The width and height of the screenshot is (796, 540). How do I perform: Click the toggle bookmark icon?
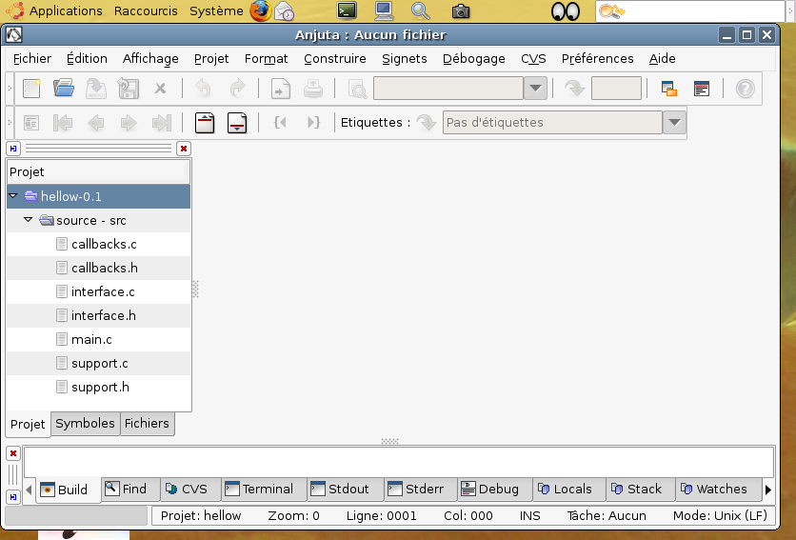(31, 123)
